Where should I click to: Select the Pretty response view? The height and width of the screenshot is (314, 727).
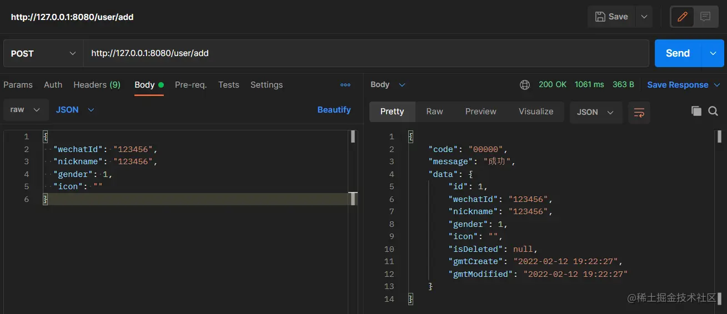click(x=392, y=112)
